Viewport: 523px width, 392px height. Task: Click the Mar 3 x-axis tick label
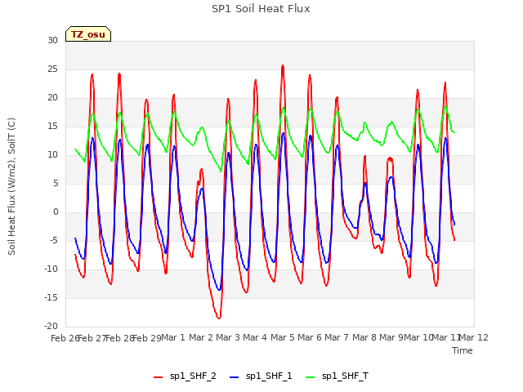(228, 337)
